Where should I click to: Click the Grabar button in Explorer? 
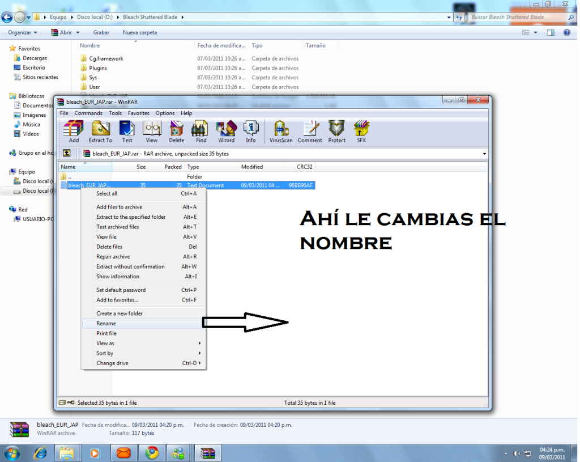point(101,32)
